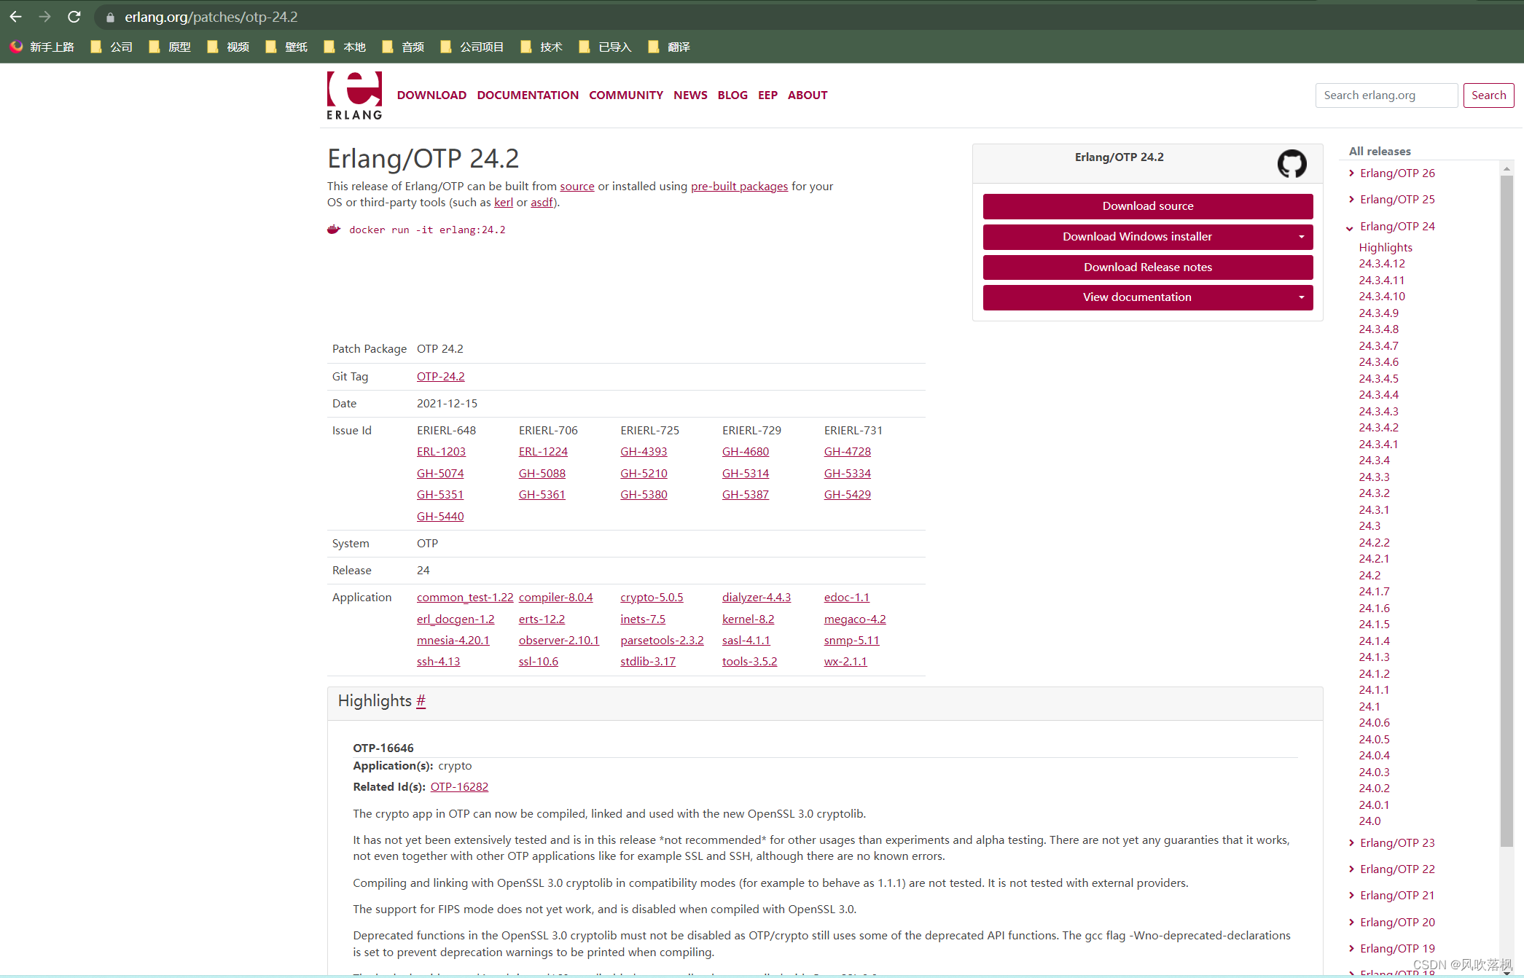Open the erts-12.2 application link
This screenshot has width=1524, height=978.
pos(542,619)
